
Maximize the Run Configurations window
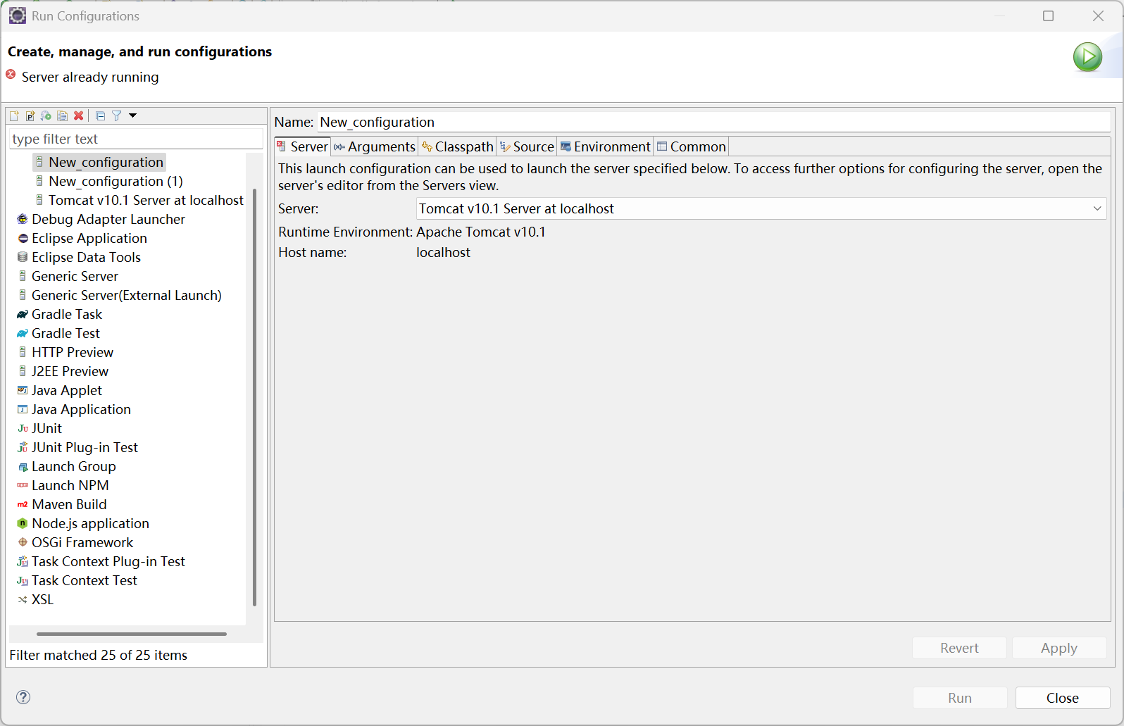(x=1048, y=15)
